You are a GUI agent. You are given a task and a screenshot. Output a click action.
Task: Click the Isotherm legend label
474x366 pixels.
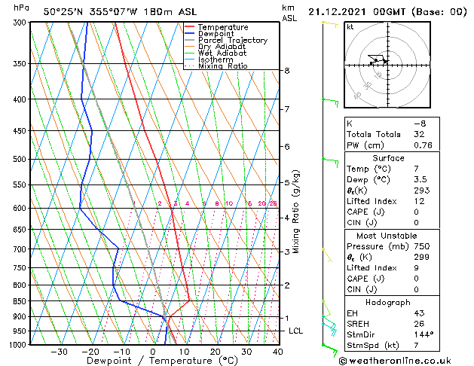(x=216, y=59)
